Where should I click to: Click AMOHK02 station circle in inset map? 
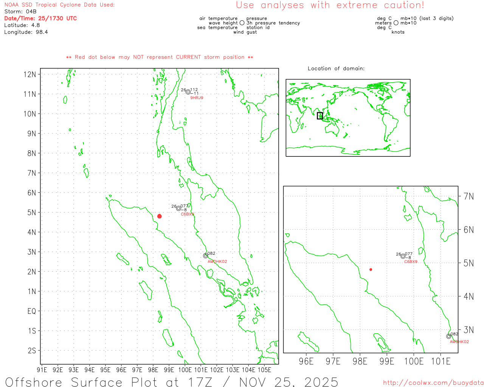(448, 336)
